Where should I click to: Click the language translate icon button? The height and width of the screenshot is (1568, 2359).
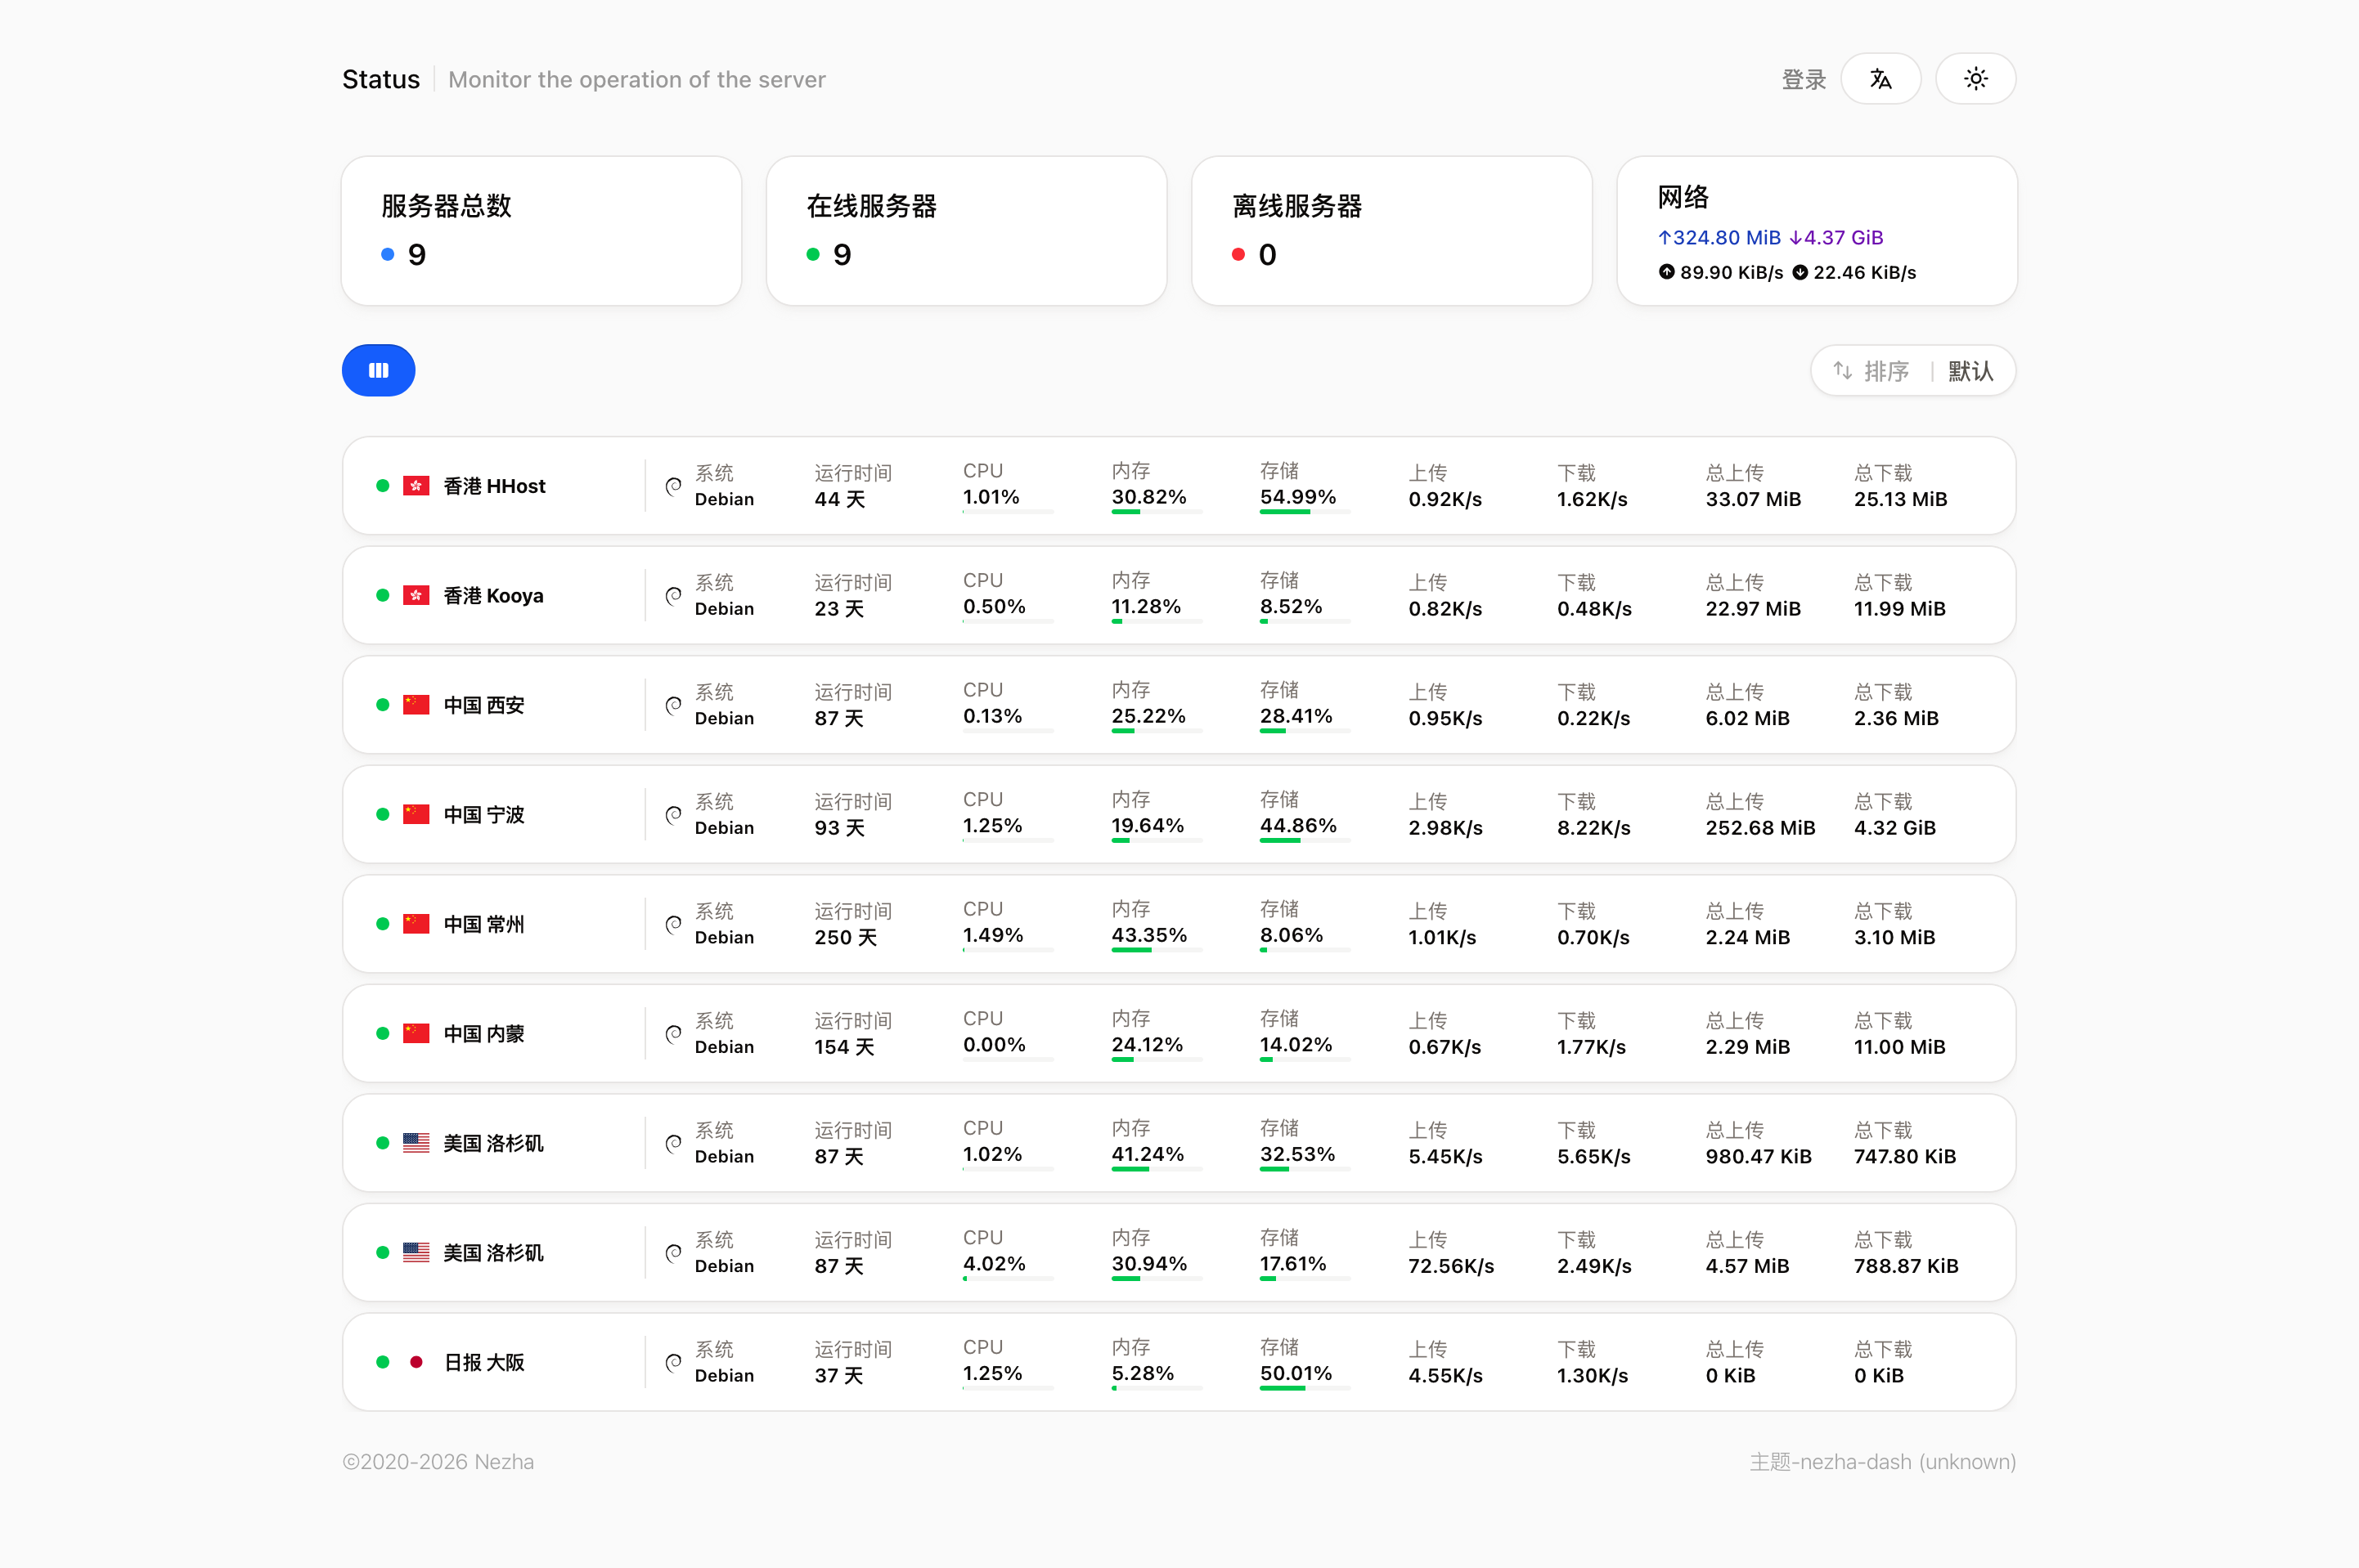(1880, 79)
